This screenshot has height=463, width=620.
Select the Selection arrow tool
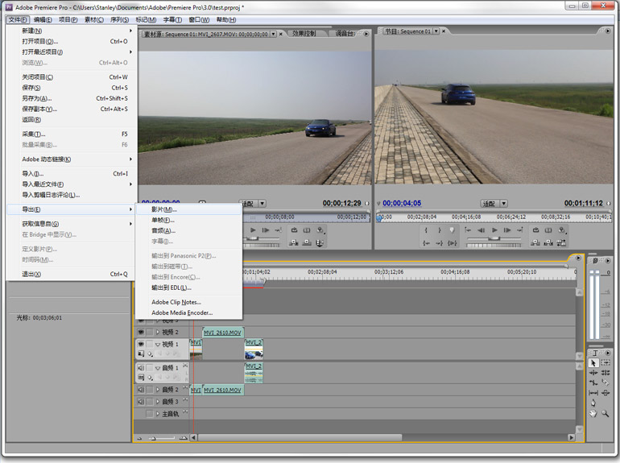[593, 362]
